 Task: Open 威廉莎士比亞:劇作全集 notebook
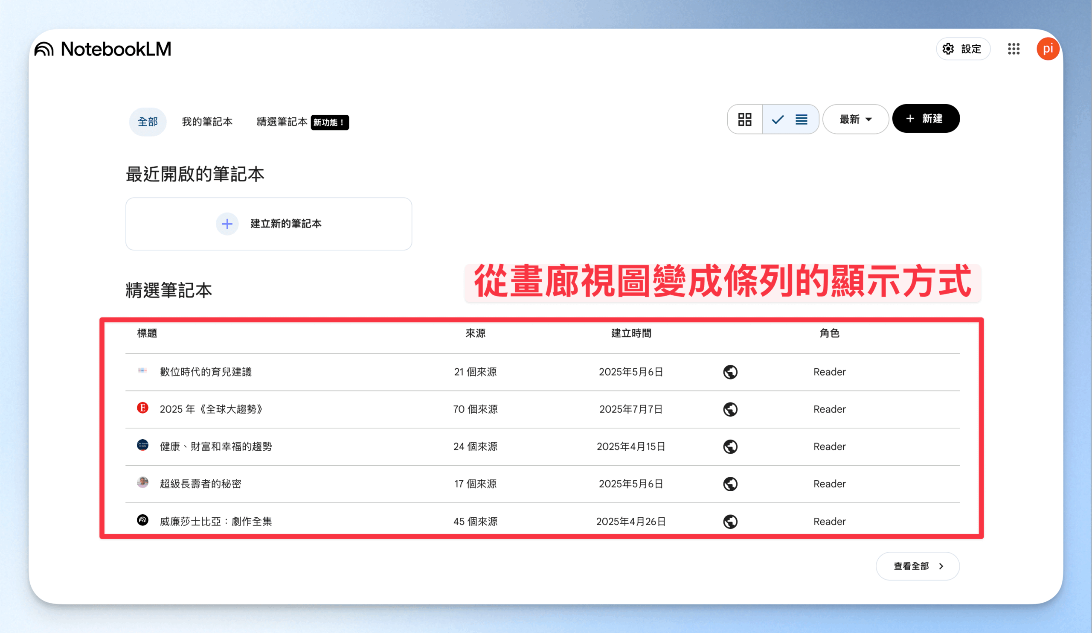pyautogui.click(x=543, y=521)
